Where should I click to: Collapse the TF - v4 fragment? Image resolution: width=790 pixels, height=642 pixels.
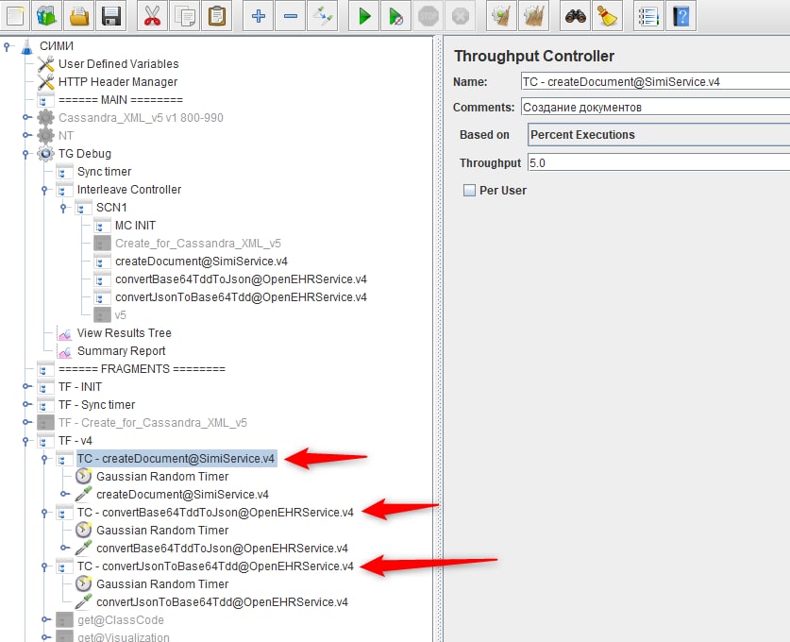click(25, 440)
